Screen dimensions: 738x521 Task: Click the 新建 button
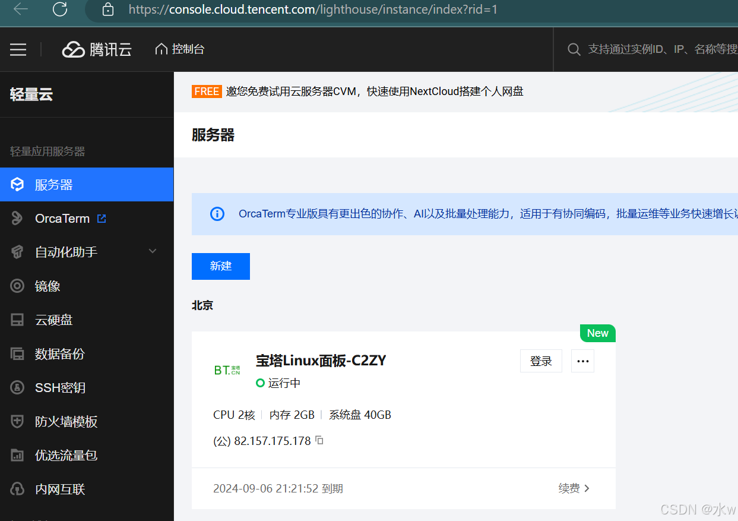(x=221, y=266)
